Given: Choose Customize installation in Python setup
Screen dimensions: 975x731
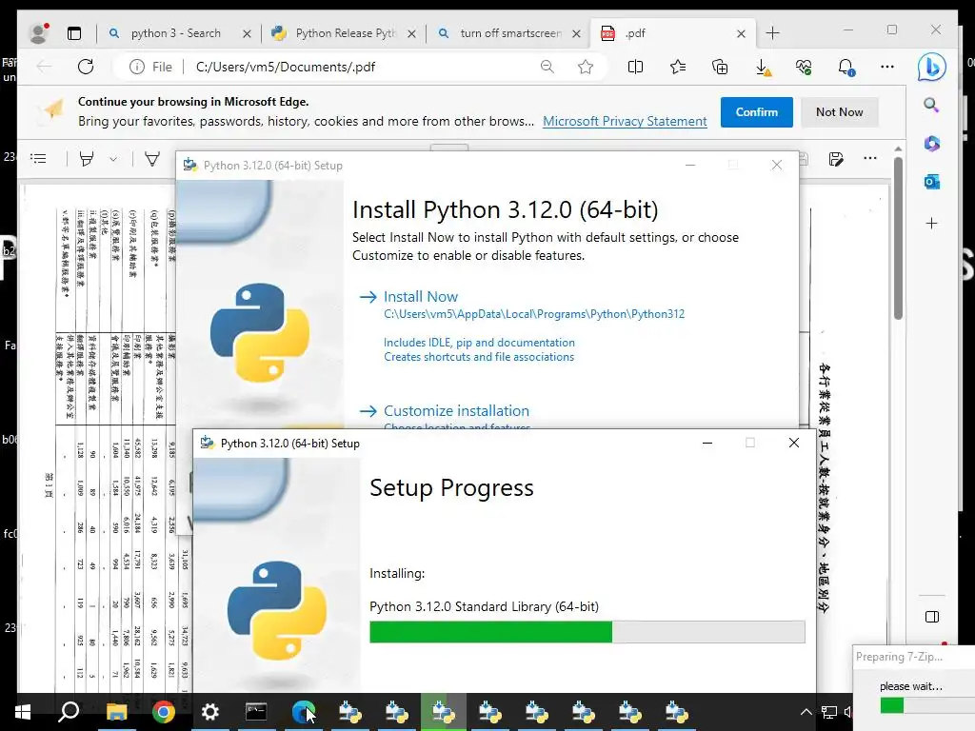Looking at the screenshot, I should [x=456, y=411].
